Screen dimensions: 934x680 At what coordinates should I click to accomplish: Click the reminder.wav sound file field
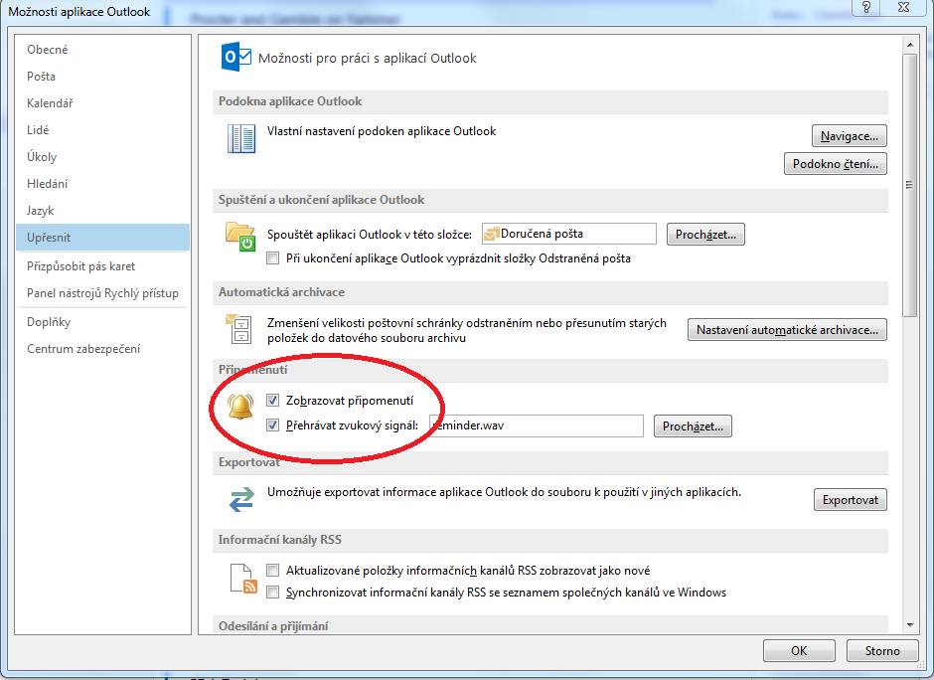[537, 425]
